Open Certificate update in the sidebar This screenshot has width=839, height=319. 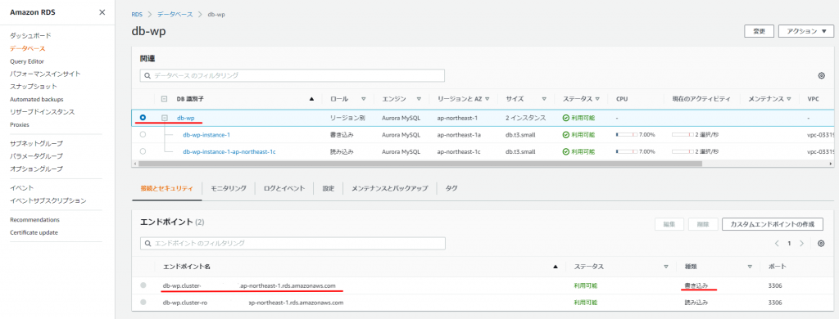(x=34, y=232)
